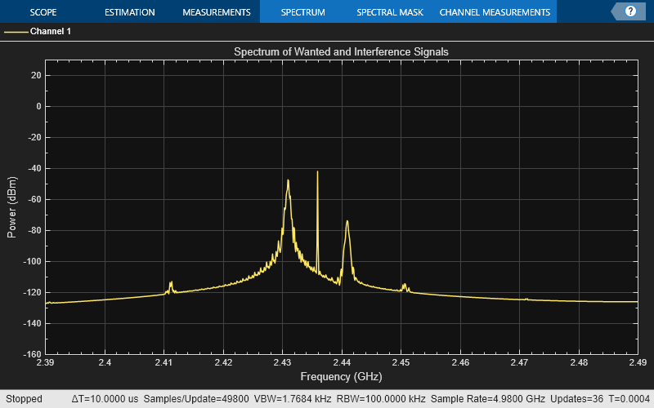Click the 'Stopped' status indicator
654x408 pixels.
click(24, 399)
